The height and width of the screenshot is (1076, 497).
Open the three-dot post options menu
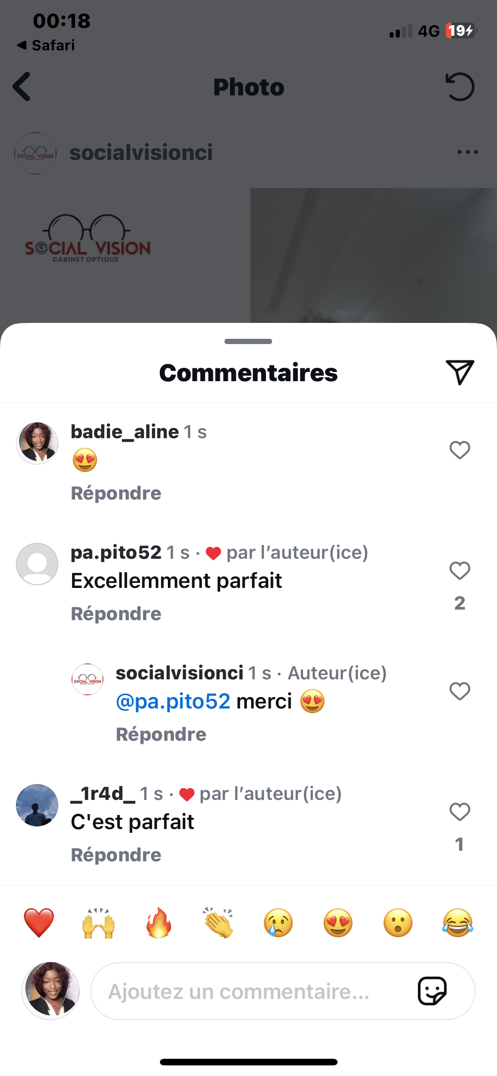coord(467,152)
